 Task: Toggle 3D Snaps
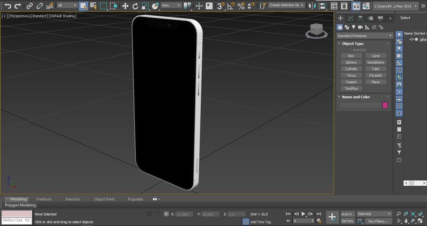[x=221, y=6]
